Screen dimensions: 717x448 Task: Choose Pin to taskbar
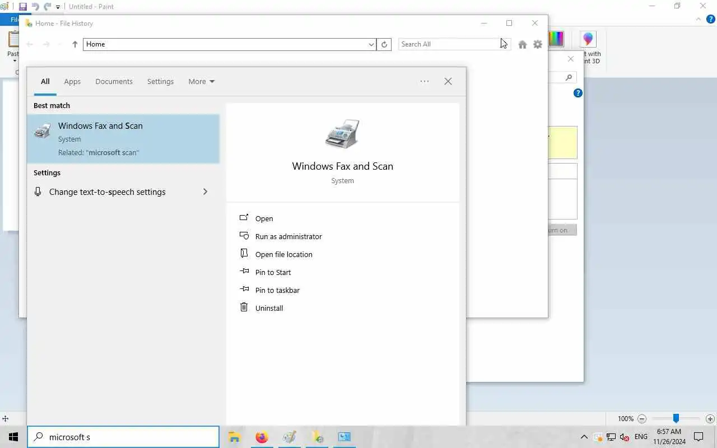click(x=277, y=290)
